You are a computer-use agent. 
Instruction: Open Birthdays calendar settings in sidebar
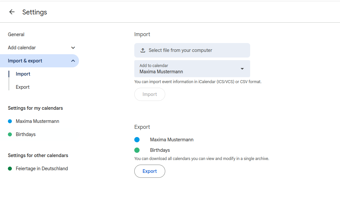pyautogui.click(x=26, y=134)
